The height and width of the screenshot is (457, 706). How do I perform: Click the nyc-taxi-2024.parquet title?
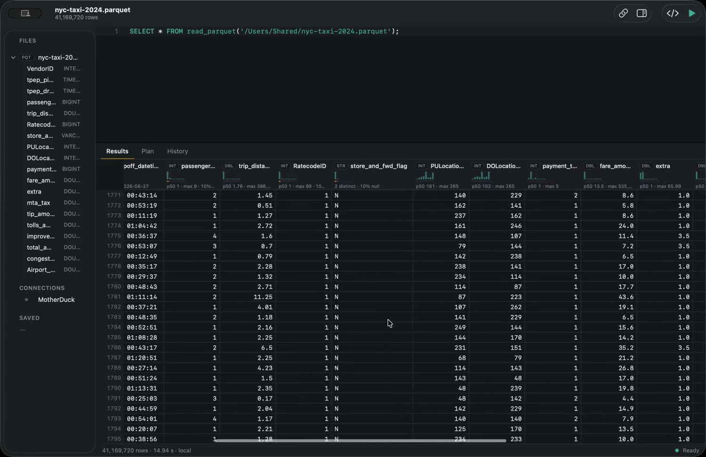click(93, 9)
